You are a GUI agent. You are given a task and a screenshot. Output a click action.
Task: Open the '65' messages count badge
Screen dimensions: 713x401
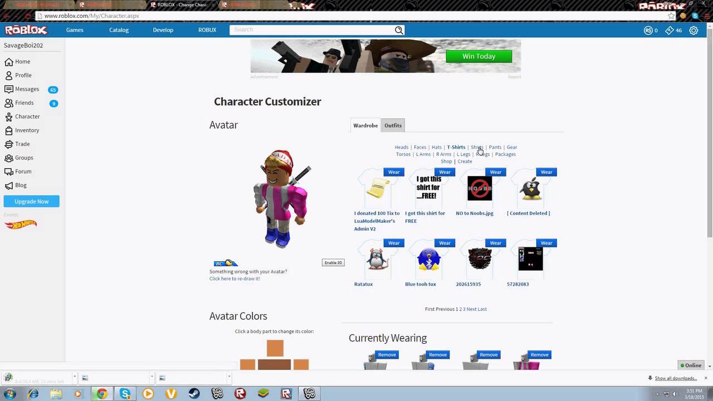pos(53,90)
